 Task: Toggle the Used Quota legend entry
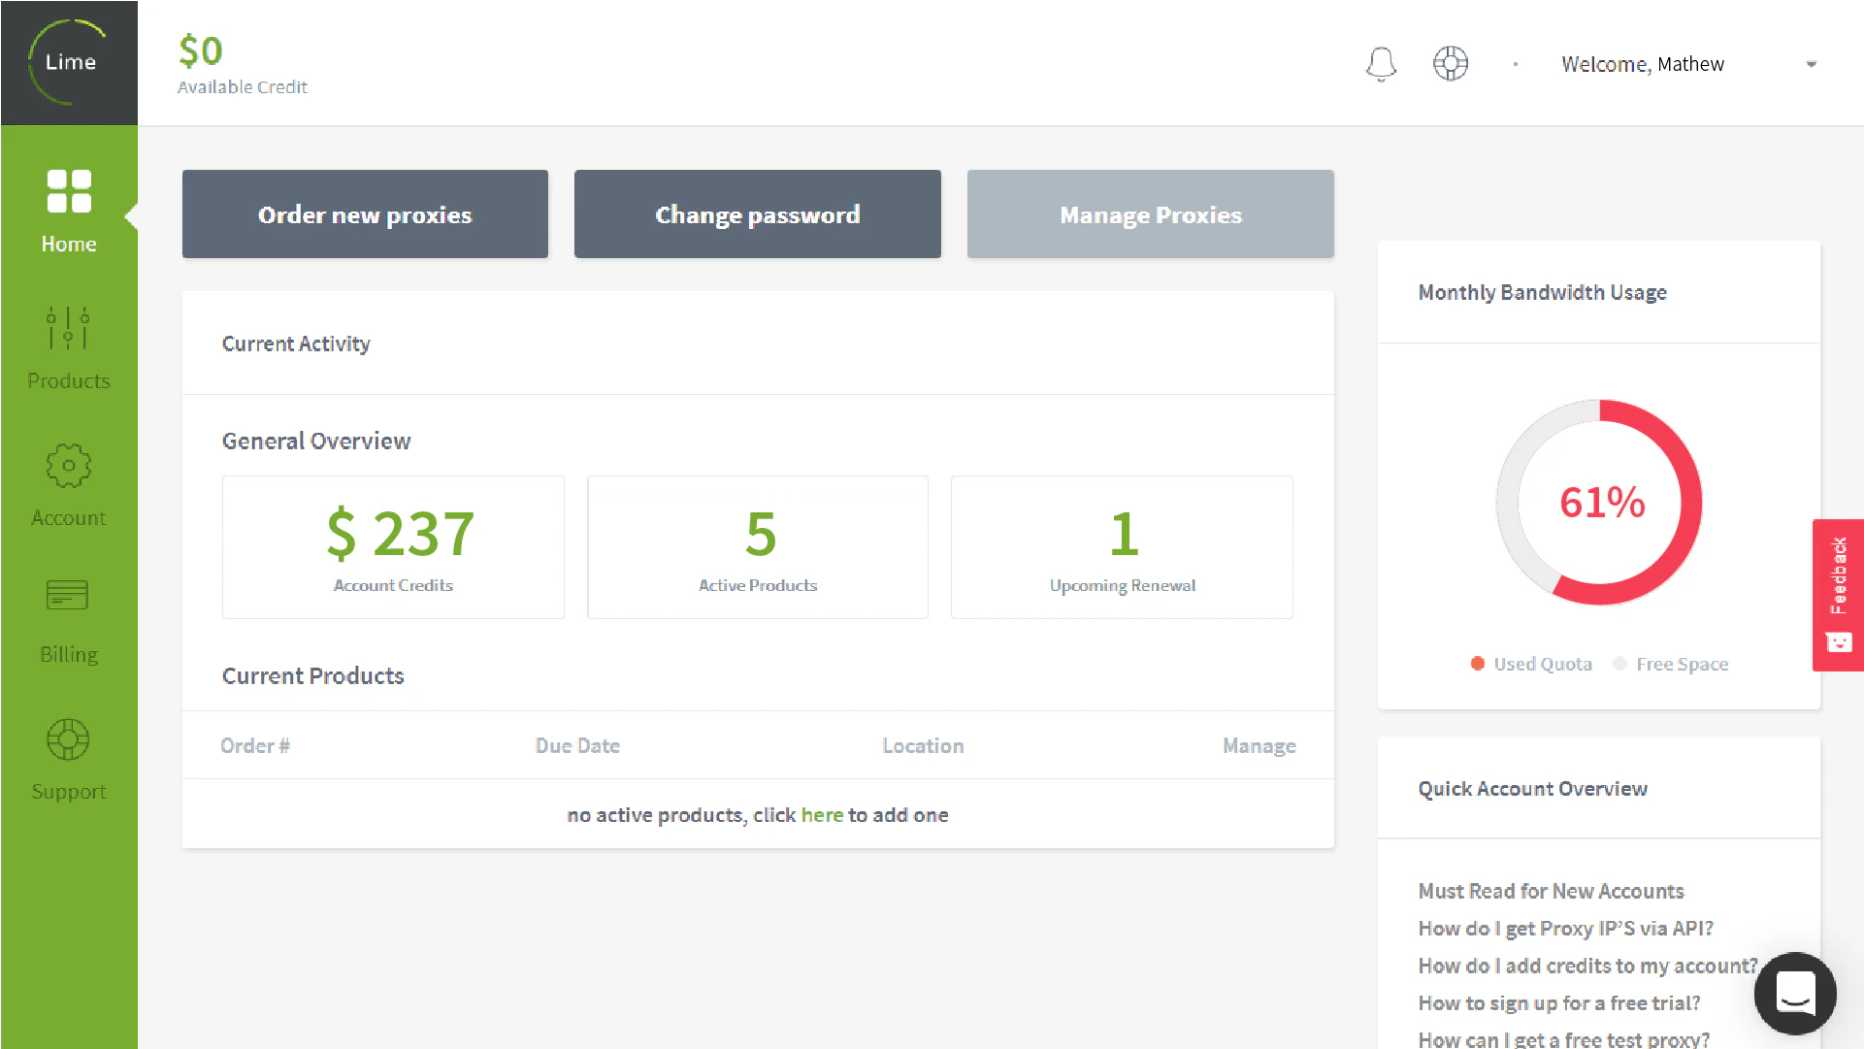tap(1531, 663)
